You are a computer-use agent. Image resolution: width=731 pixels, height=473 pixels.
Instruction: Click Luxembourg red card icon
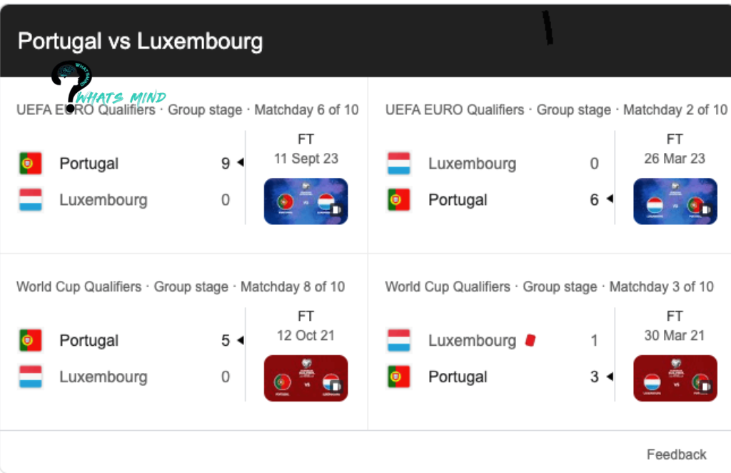[530, 341]
